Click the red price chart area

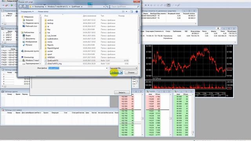[189, 61]
